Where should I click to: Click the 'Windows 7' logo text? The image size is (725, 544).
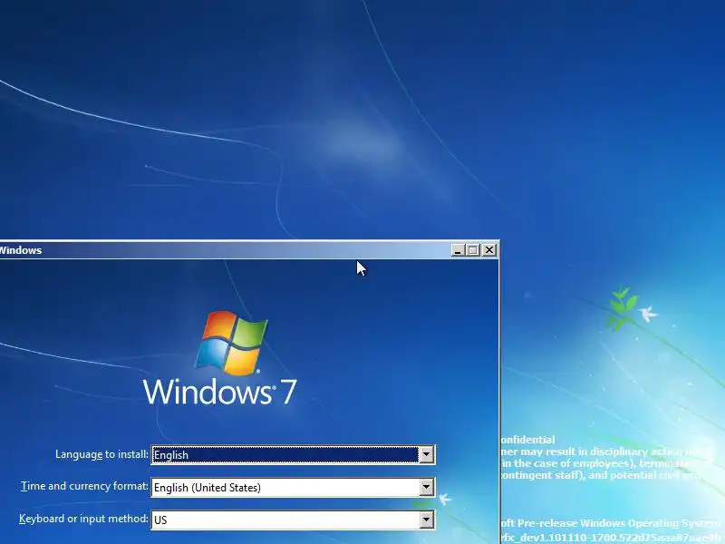(x=219, y=392)
